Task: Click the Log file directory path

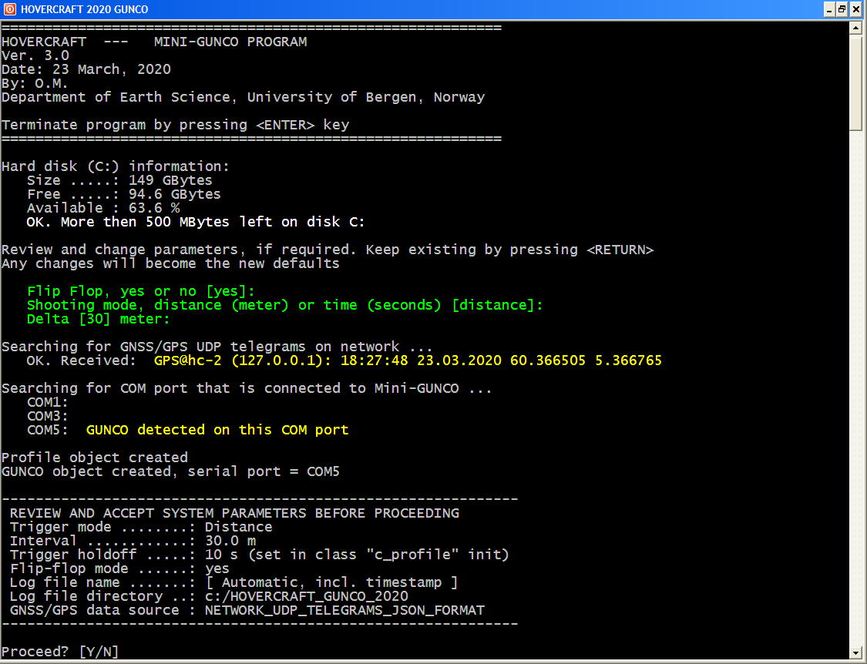Action: click(x=306, y=596)
